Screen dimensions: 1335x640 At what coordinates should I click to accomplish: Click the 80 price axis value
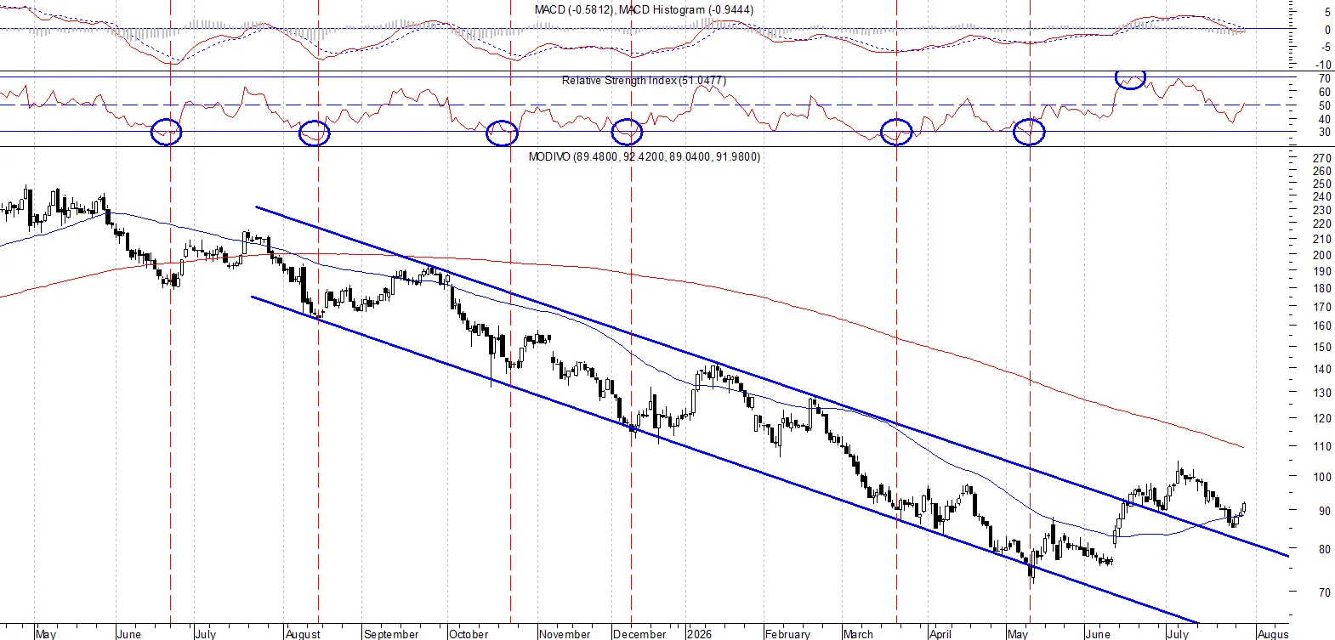1325,549
